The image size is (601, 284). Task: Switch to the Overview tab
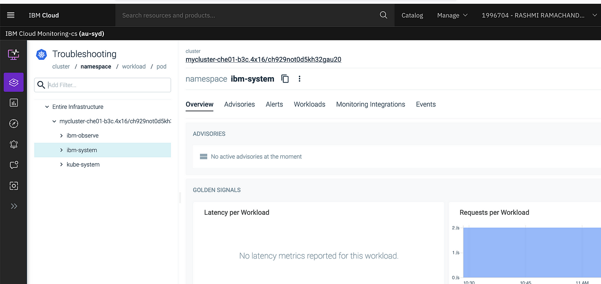(x=200, y=105)
